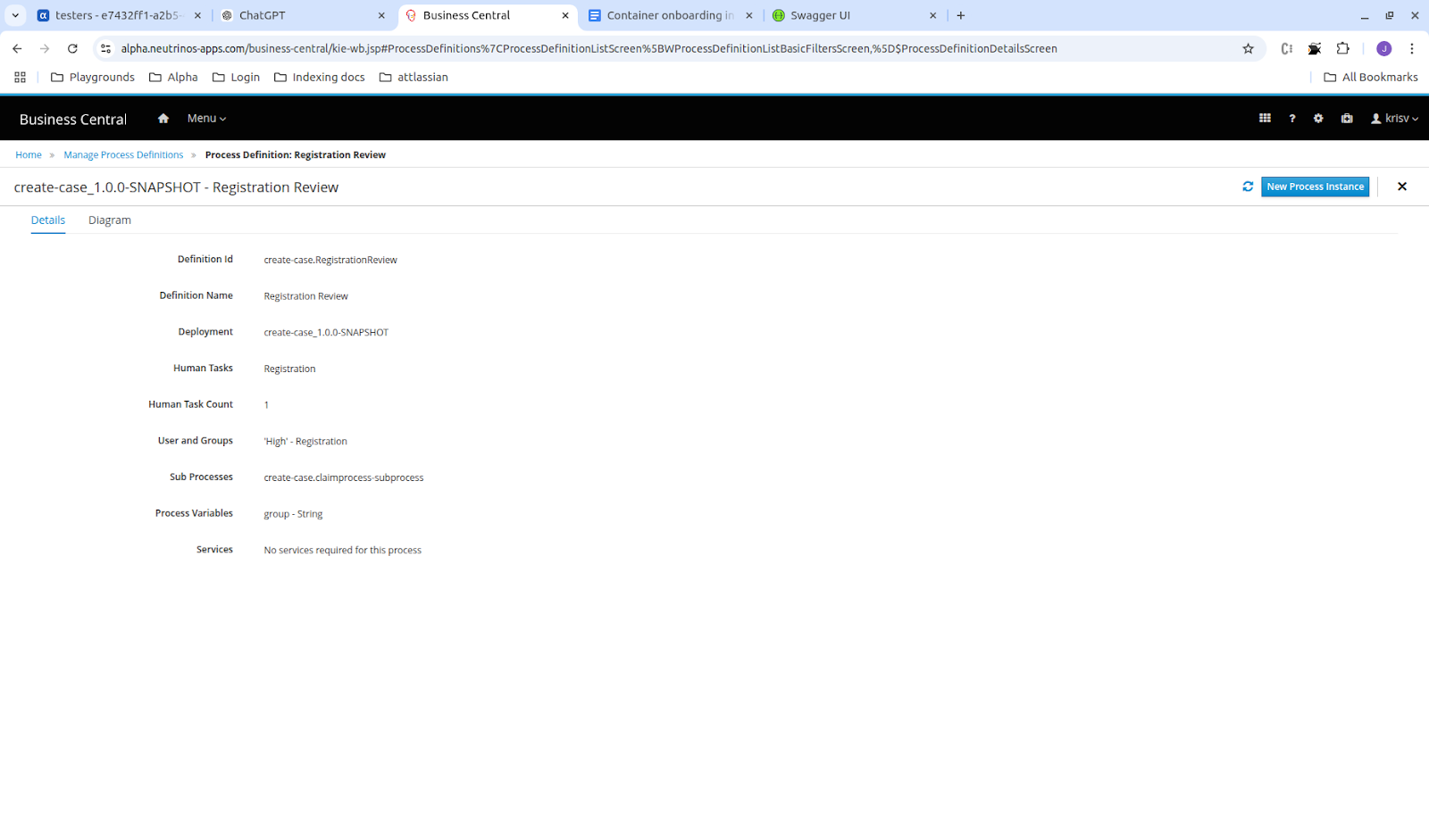Image resolution: width=1429 pixels, height=813 pixels.
Task: Go back in browser history
Action: [17, 49]
